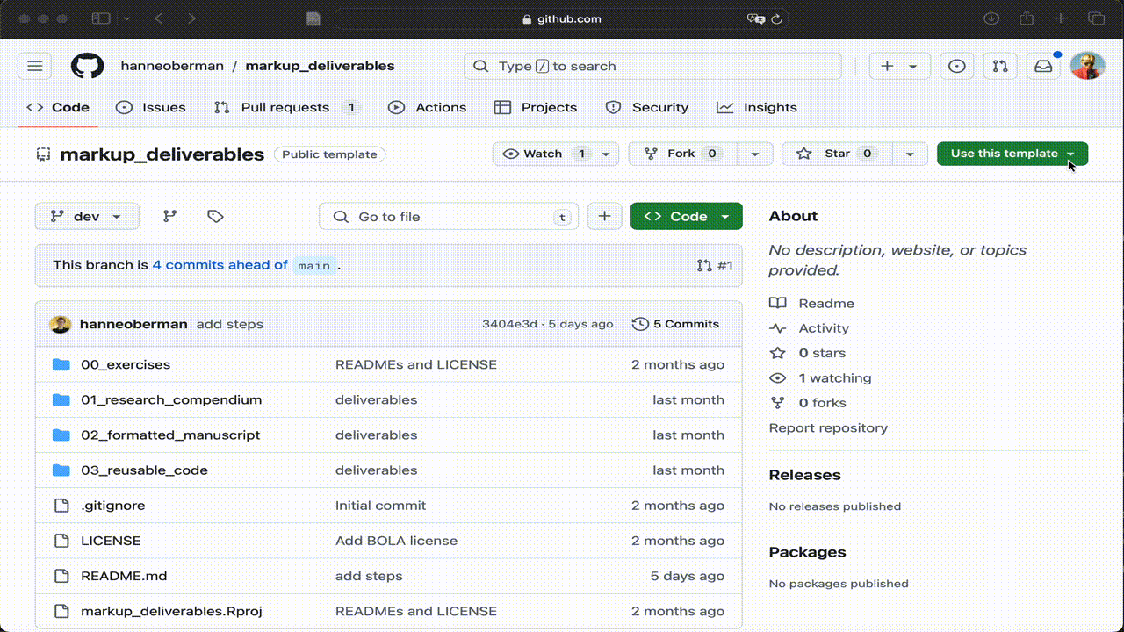The height and width of the screenshot is (632, 1124).
Task: Click the add file plus button
Action: tap(604, 216)
